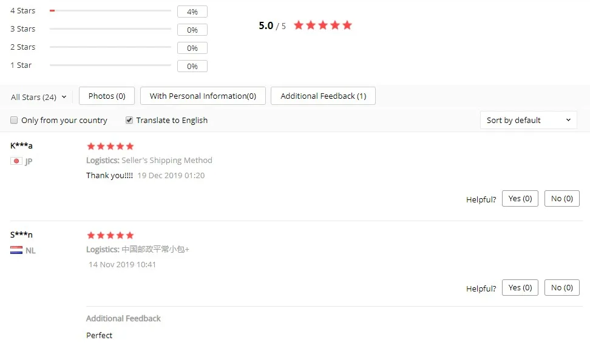Click reviewer name K***a
This screenshot has width=590, height=343.
pyautogui.click(x=21, y=145)
